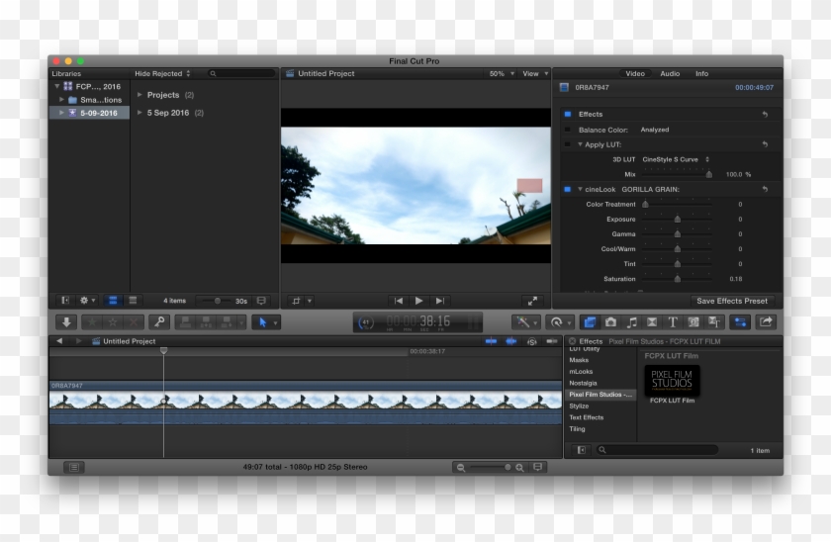The height and width of the screenshot is (542, 831).
Task: Select the Text Effects category
Action: pyautogui.click(x=586, y=417)
